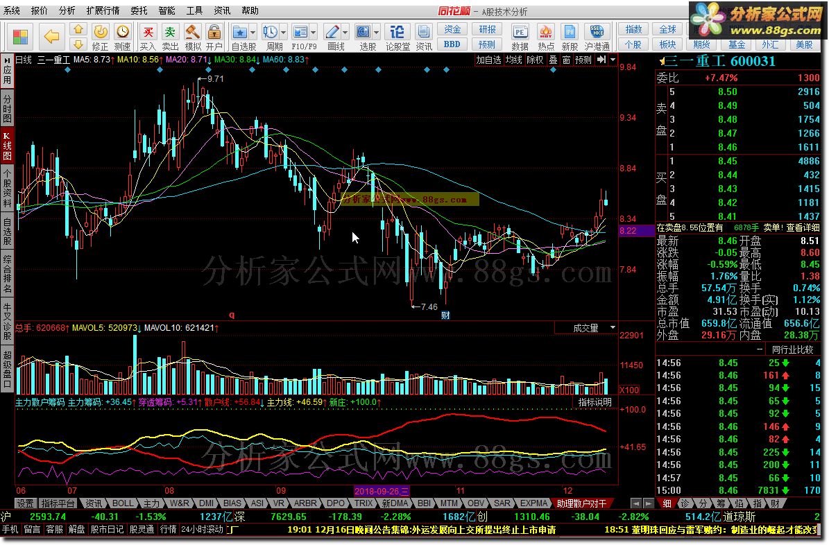This screenshot has height=545, width=829.
Task: Toggle 预测 forecast in the chart header
Action: [x=583, y=60]
